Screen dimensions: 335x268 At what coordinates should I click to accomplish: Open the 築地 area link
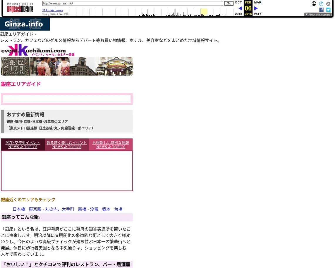[106, 209]
